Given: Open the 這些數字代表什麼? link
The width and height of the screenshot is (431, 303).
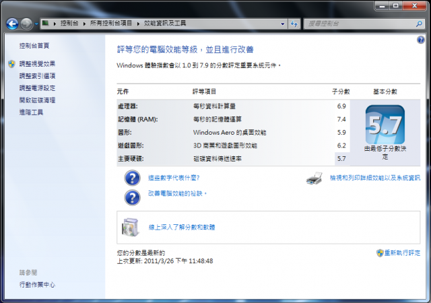Looking at the screenshot, I should point(174,178).
